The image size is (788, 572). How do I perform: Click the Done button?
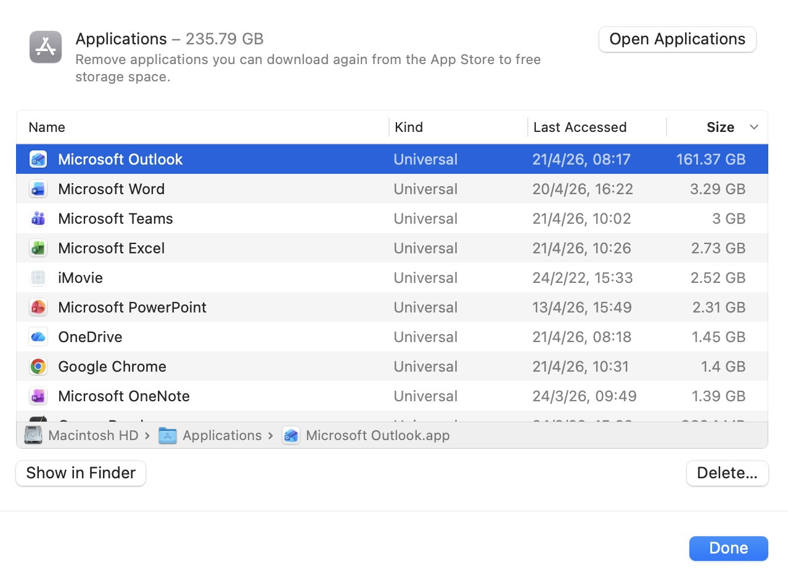tap(728, 548)
